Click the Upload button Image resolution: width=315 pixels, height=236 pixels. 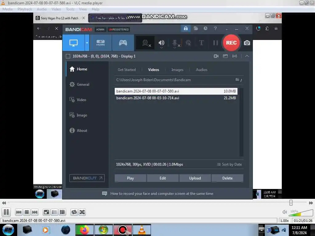coord(195,178)
